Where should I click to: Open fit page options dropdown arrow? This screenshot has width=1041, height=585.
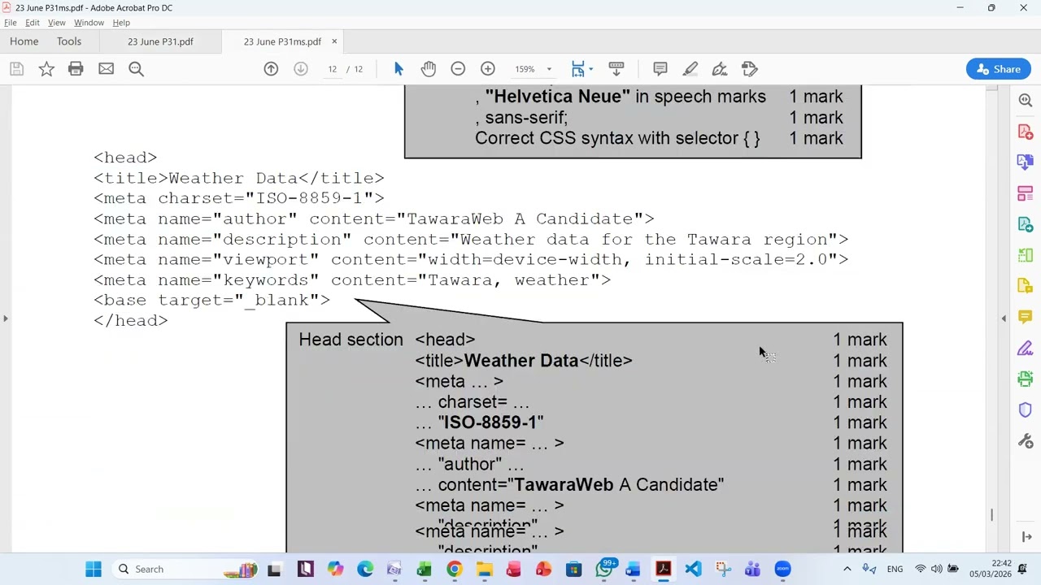coord(590,69)
